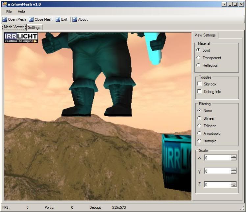This screenshot has width=246, height=212.
Task: Click the Open Mesh toolbar icon
Action: [5, 19]
